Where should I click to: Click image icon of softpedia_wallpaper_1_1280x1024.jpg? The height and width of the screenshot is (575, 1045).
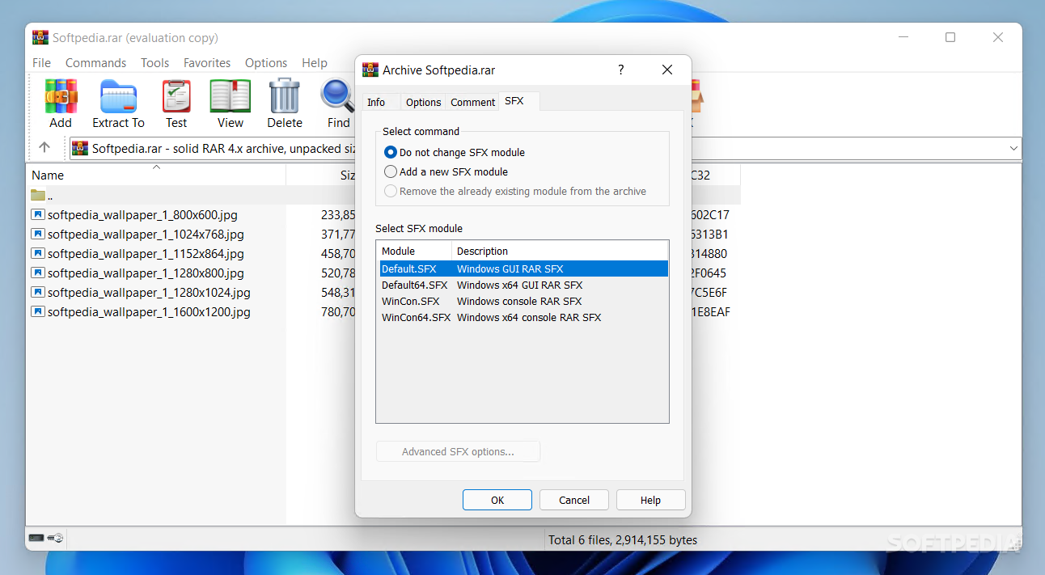[x=38, y=292]
